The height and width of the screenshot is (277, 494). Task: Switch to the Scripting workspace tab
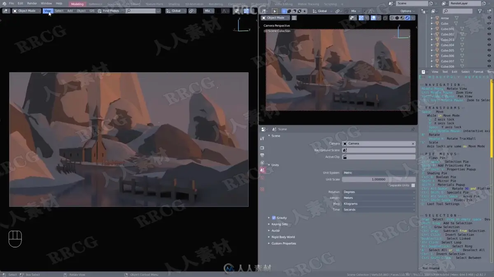pyautogui.click(x=330, y=4)
